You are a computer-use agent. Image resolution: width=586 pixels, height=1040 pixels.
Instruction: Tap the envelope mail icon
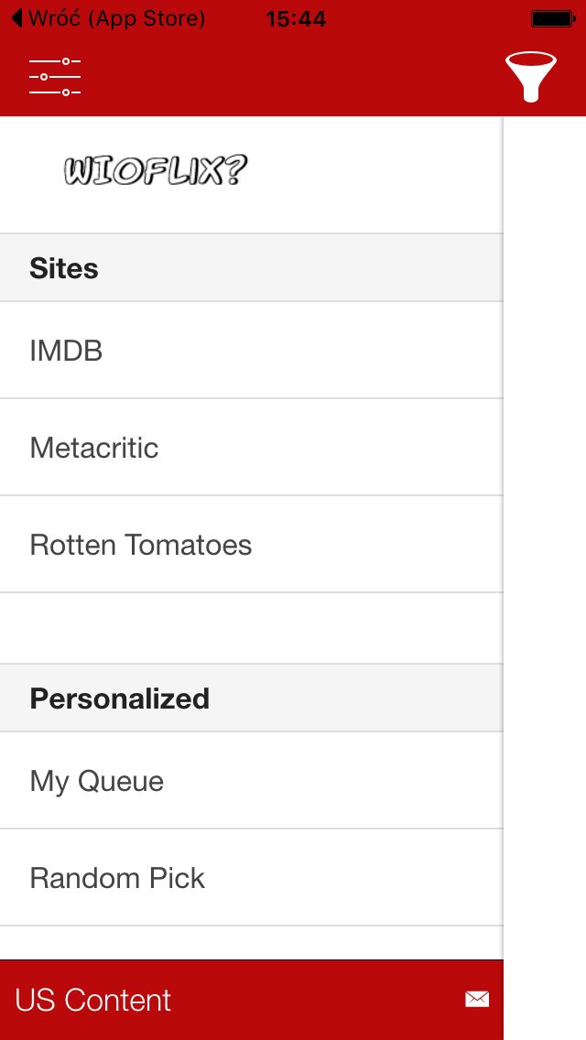(477, 998)
